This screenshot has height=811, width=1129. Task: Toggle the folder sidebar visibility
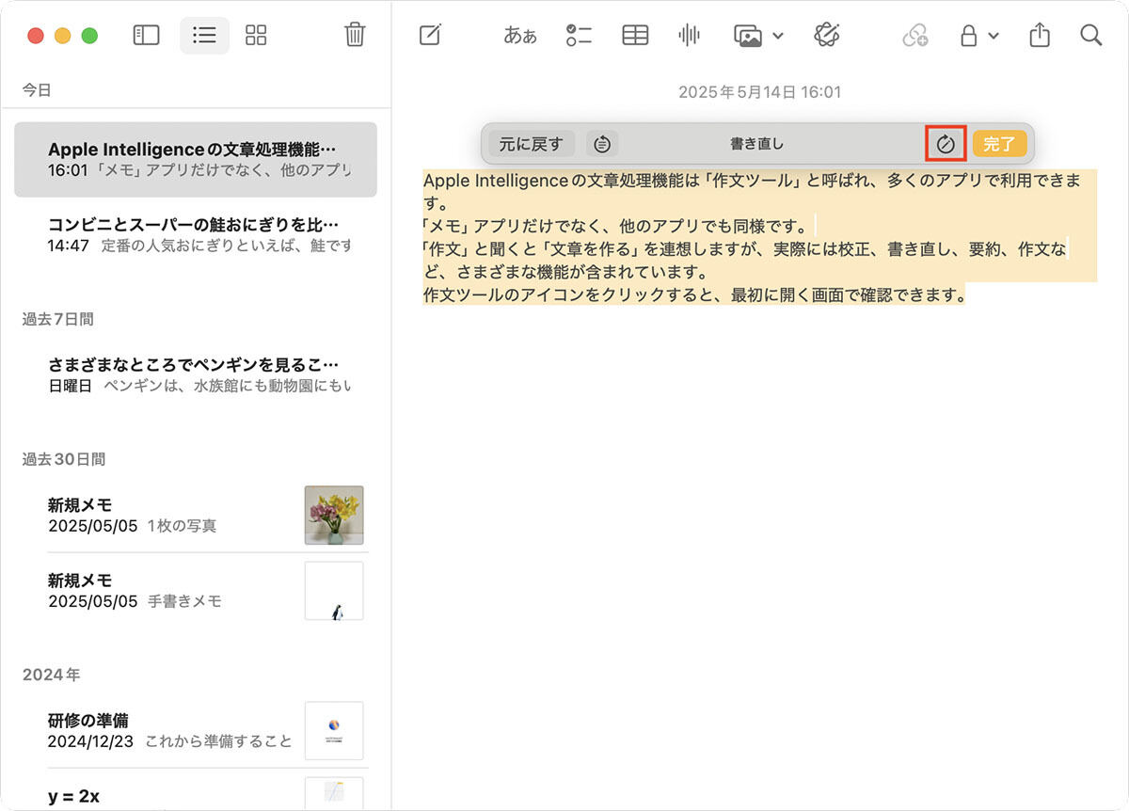point(146,36)
